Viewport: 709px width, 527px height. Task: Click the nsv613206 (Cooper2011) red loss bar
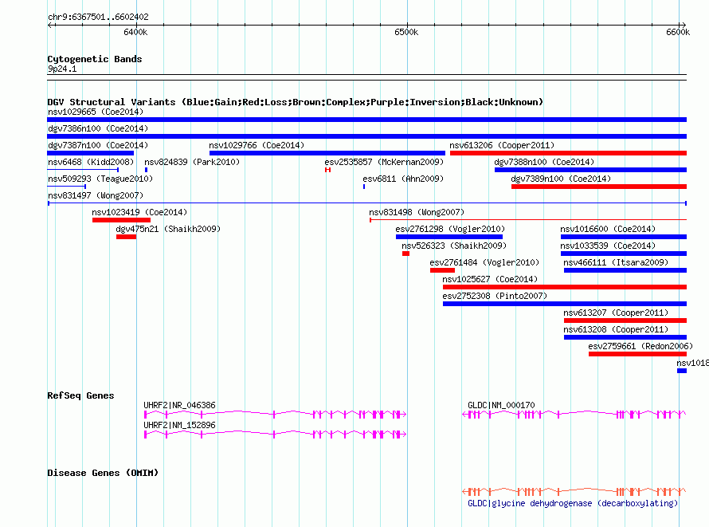click(568, 153)
